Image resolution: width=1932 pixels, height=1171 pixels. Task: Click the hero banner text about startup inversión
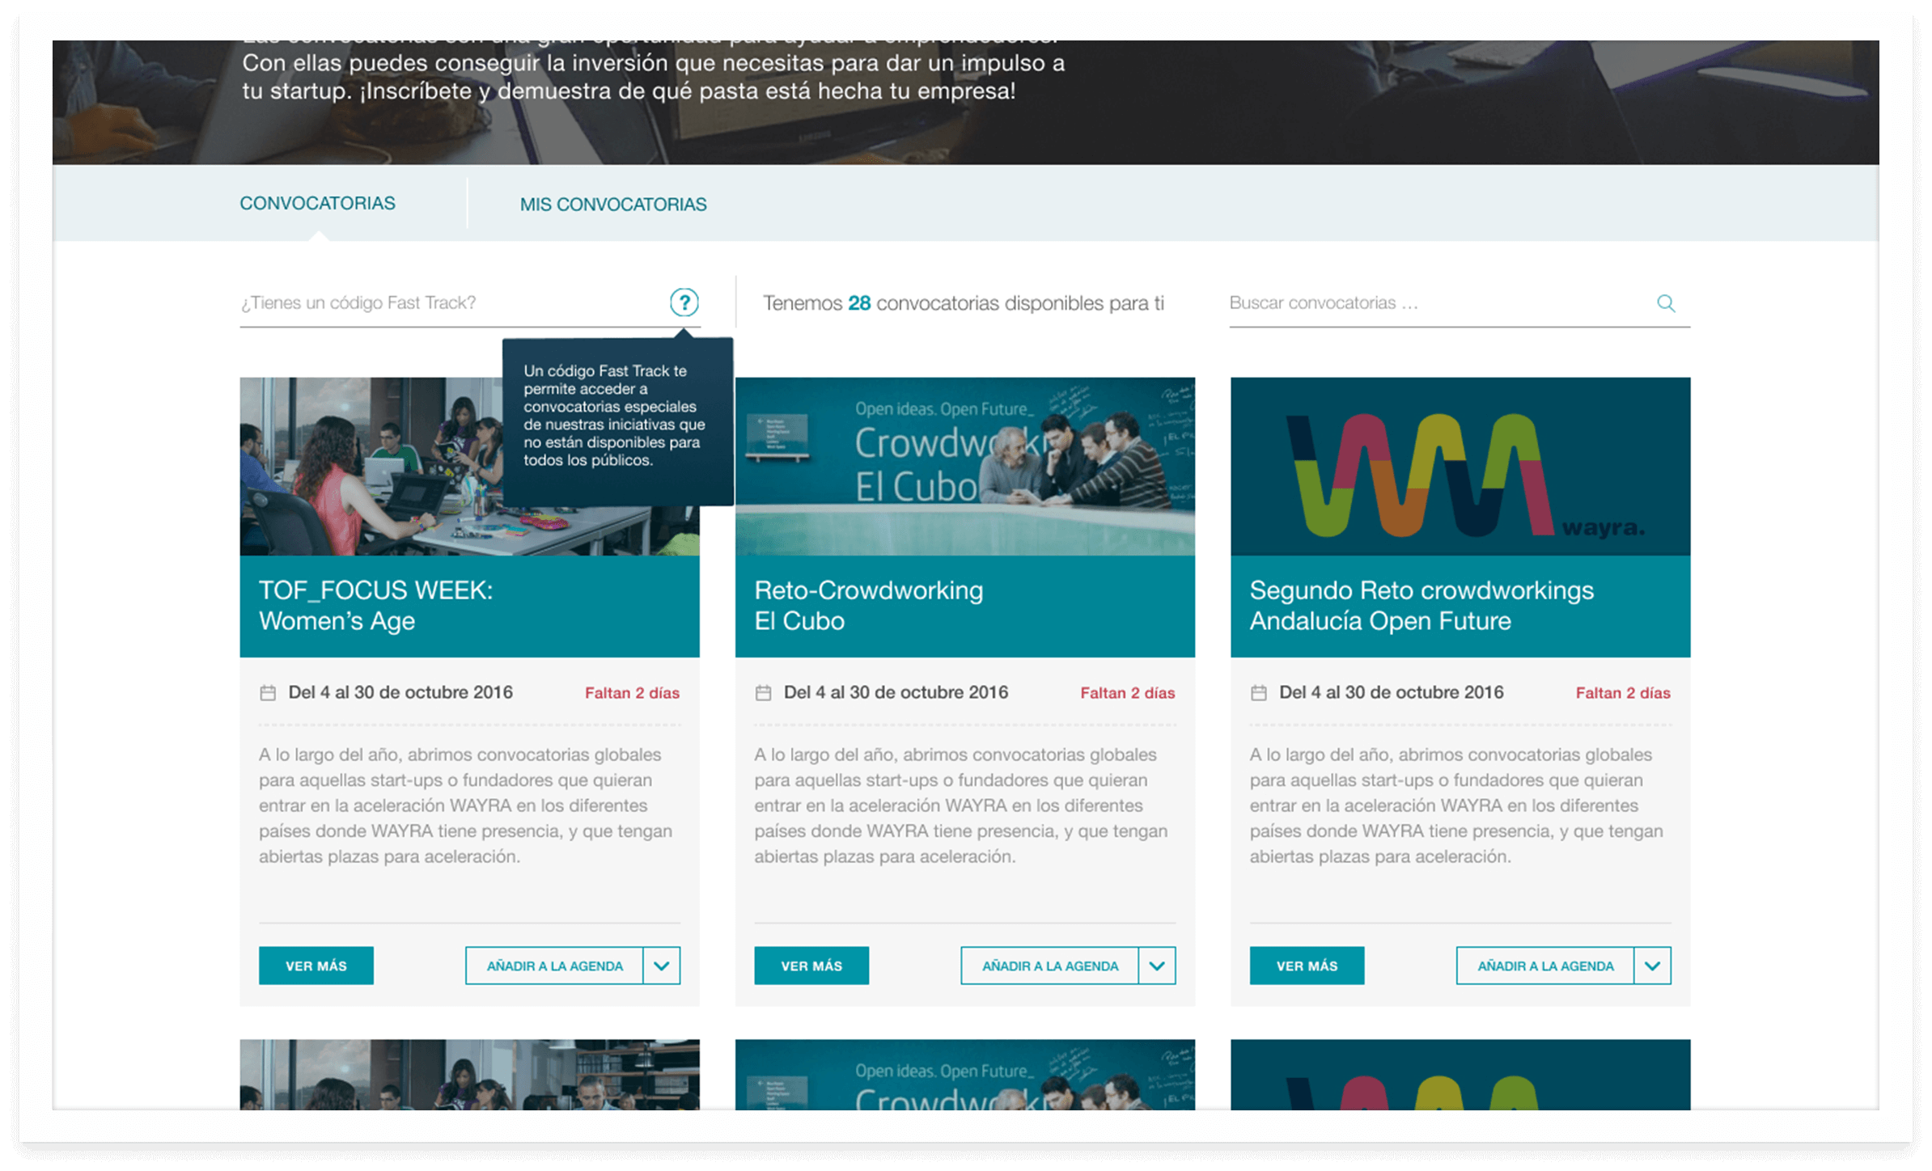(x=654, y=73)
